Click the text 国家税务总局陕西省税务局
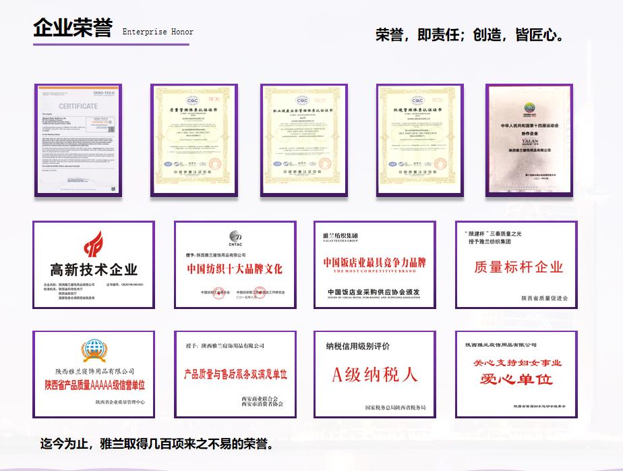 click(x=395, y=408)
